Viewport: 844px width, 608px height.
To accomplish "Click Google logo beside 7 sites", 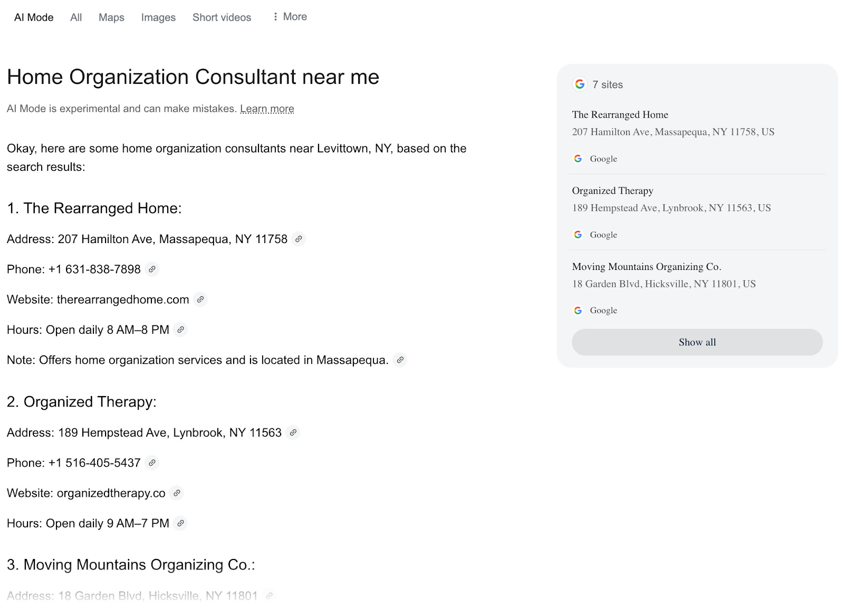I will [x=580, y=84].
